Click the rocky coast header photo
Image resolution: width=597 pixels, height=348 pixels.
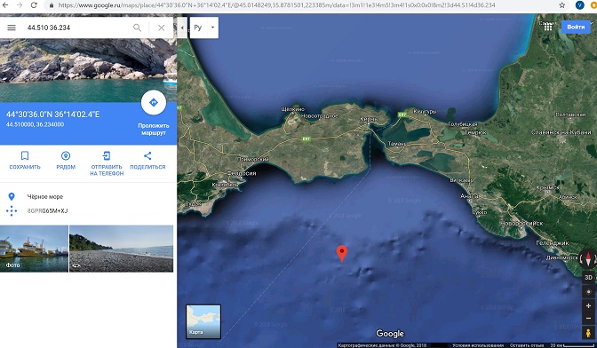pyautogui.click(x=88, y=70)
